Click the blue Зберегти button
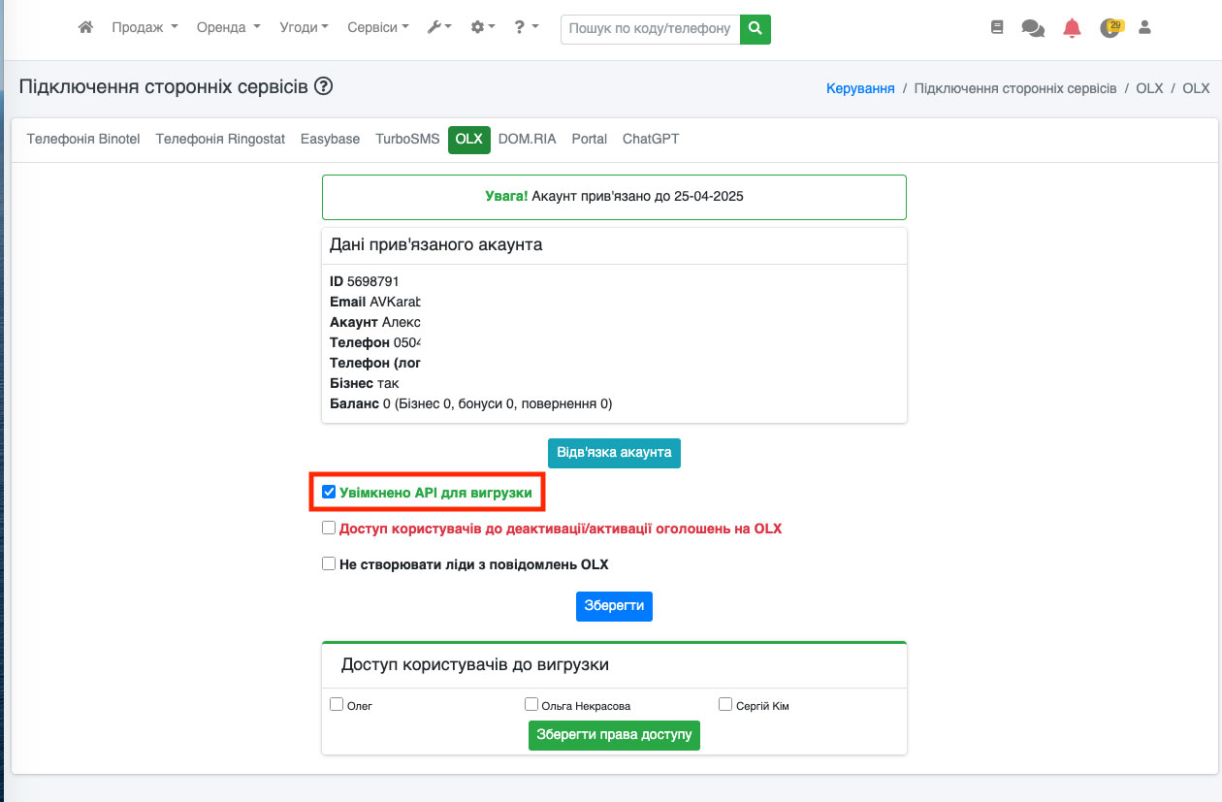Viewport: 1222px width, 802px height. tap(614, 606)
